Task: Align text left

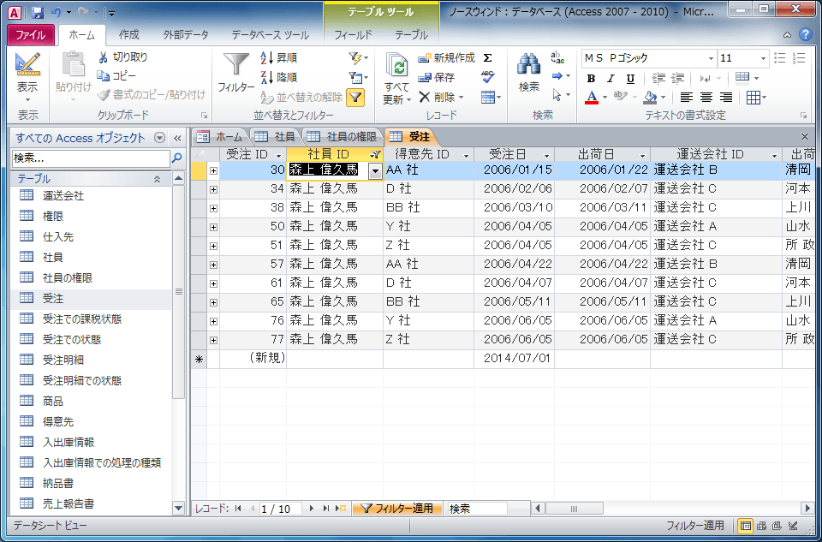Action: 686,97
